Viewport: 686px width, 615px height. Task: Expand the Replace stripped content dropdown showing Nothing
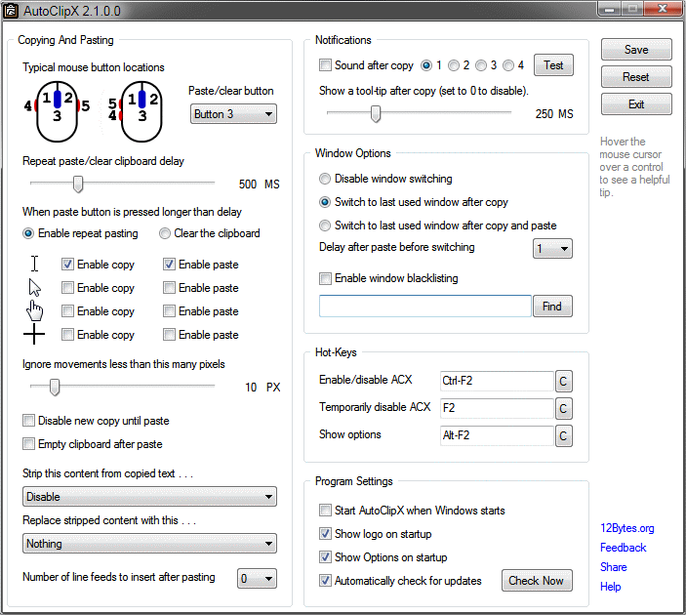pyautogui.click(x=149, y=544)
